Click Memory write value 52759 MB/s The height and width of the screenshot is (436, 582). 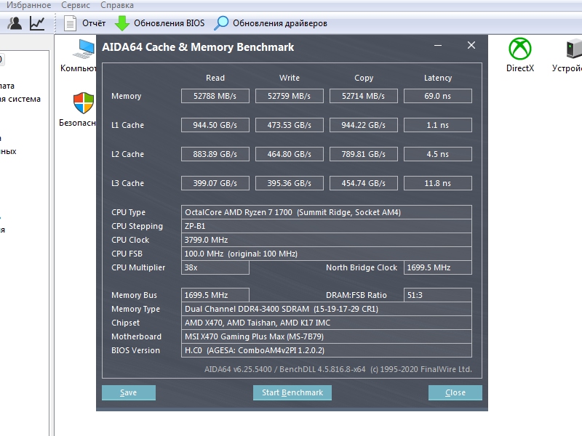(x=290, y=96)
